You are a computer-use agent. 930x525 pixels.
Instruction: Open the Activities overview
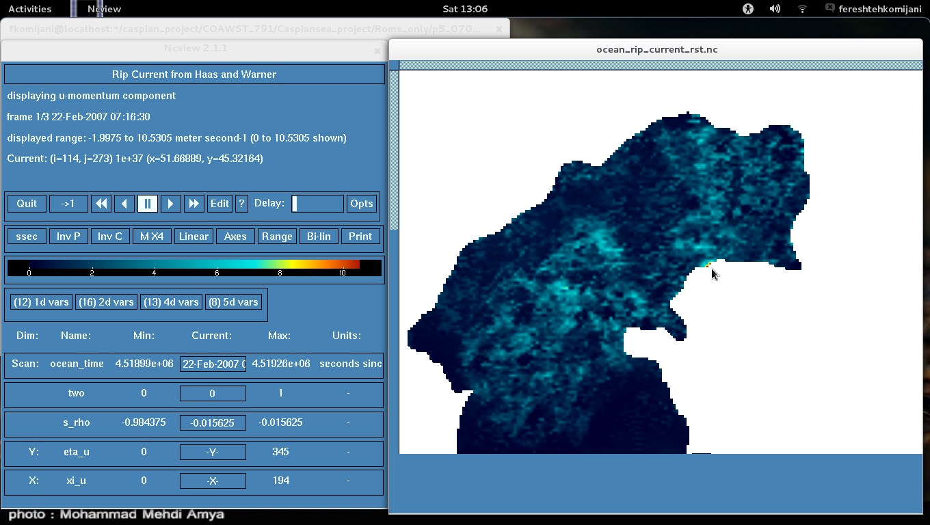tap(29, 9)
